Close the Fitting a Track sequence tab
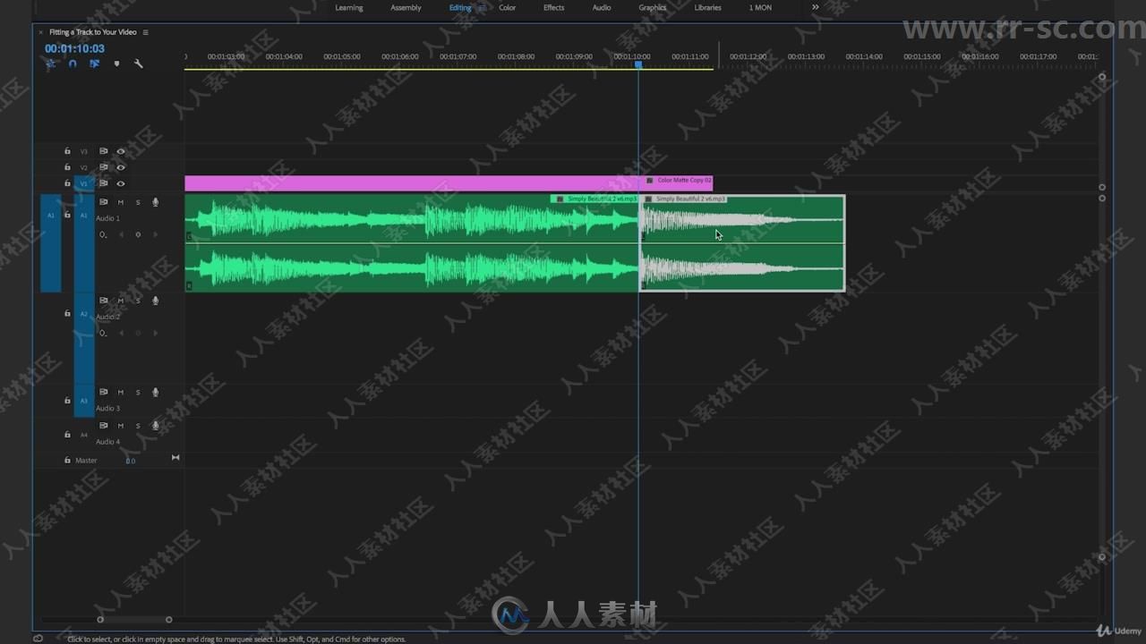1146x644 pixels. (40, 32)
